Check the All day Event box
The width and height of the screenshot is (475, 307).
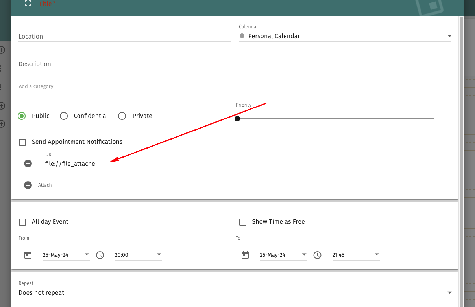tap(22, 222)
